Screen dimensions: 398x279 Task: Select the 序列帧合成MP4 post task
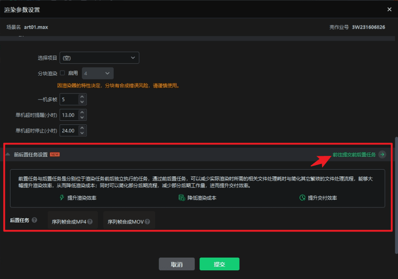click(x=73, y=221)
